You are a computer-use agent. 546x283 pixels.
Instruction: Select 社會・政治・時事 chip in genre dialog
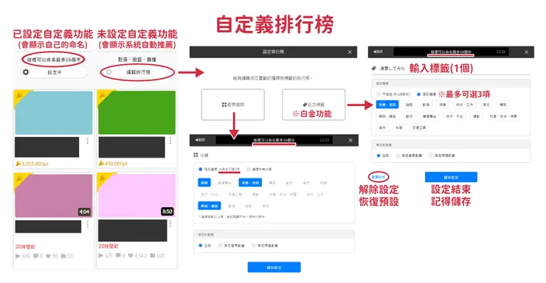283,195
